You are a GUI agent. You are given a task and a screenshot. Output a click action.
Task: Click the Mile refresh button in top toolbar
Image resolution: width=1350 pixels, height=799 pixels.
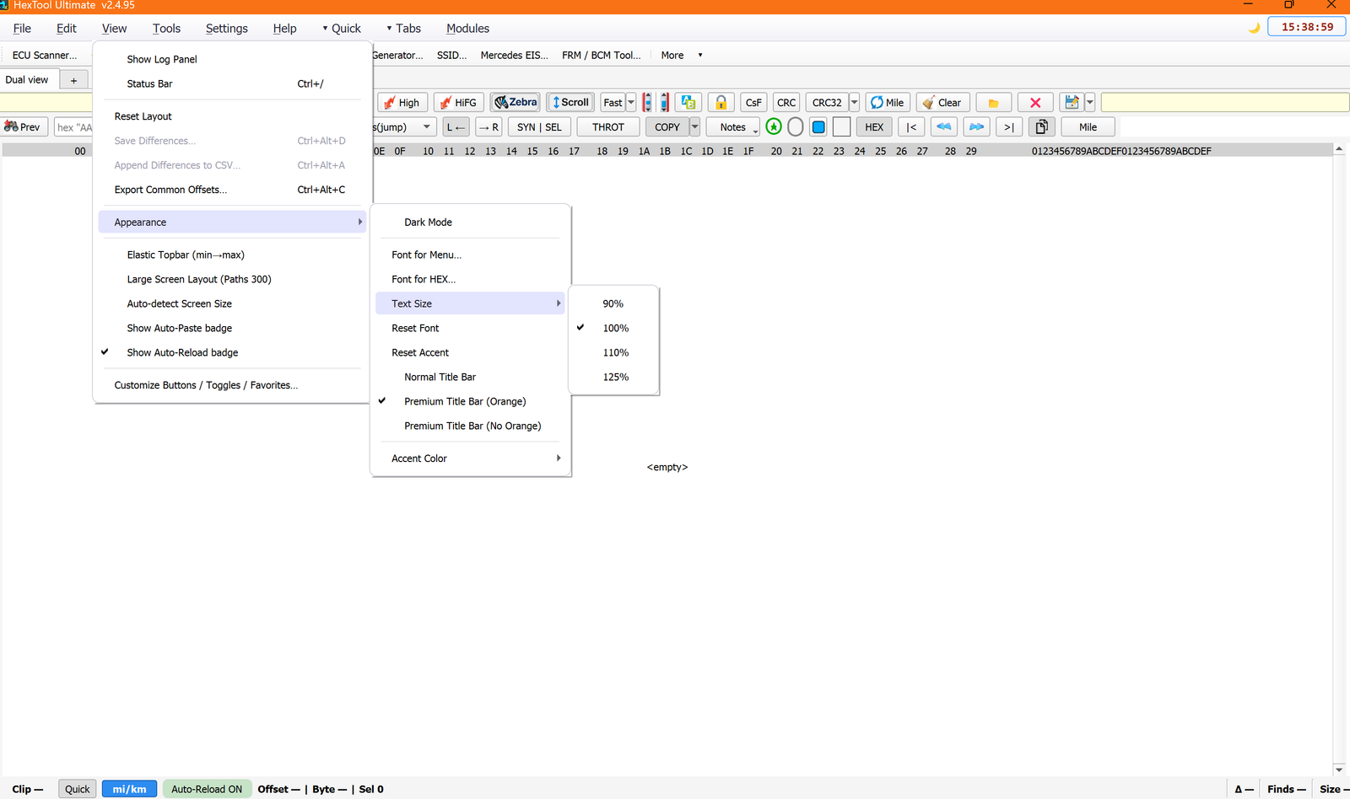[888, 103]
